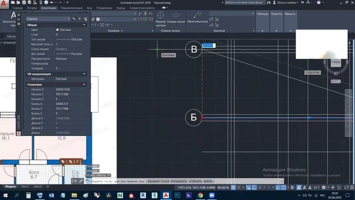The image size is (355, 200).
Task: Open the Таблицы ribbon panel button
Action: pyautogui.click(x=262, y=22)
